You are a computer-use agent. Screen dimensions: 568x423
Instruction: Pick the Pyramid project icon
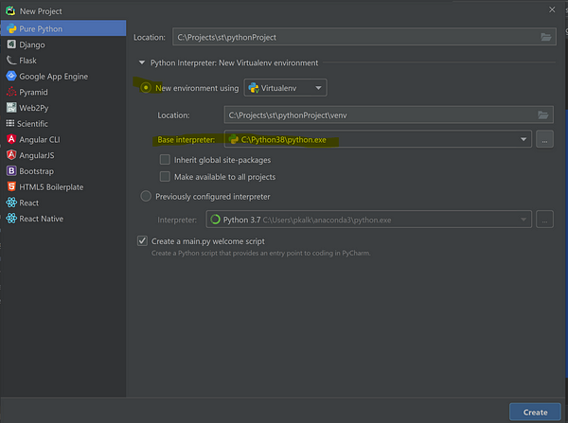11,92
